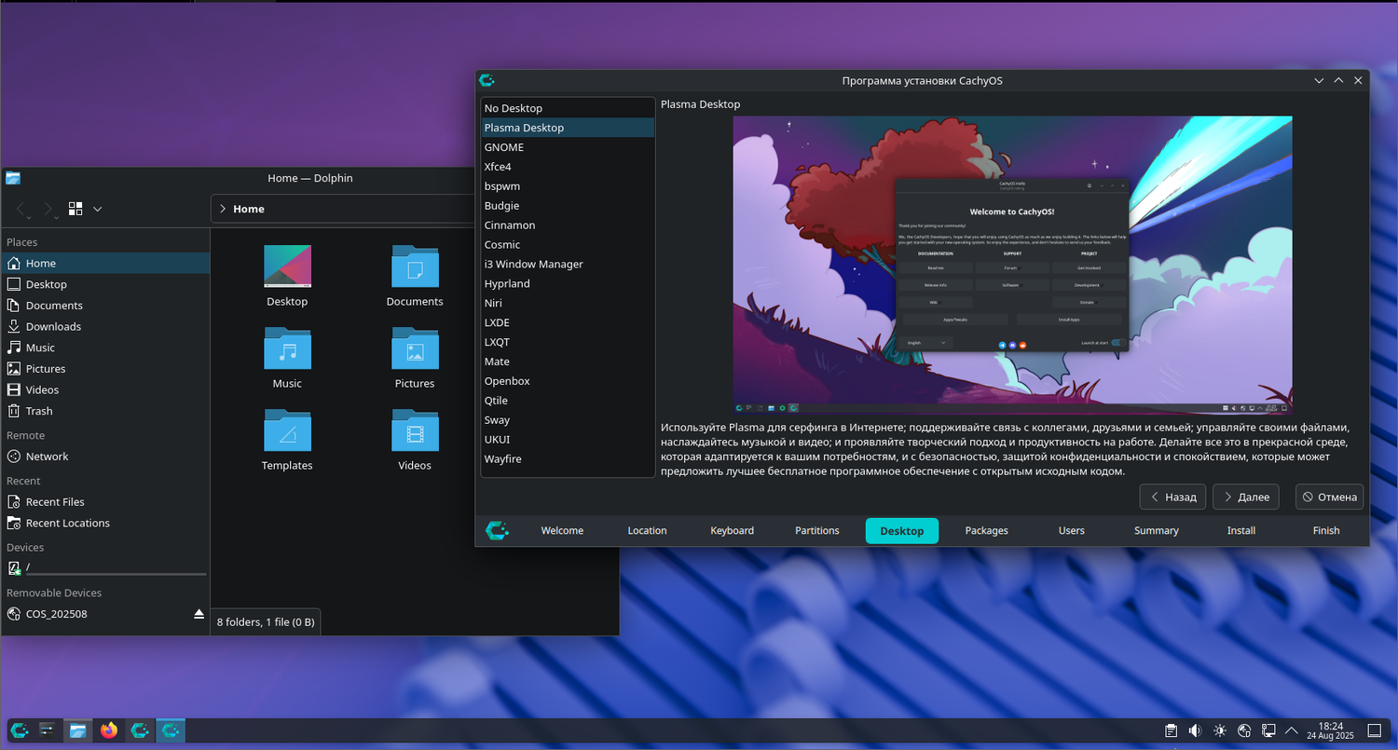Click the second taskbar icon with horizontal bars

point(48,730)
